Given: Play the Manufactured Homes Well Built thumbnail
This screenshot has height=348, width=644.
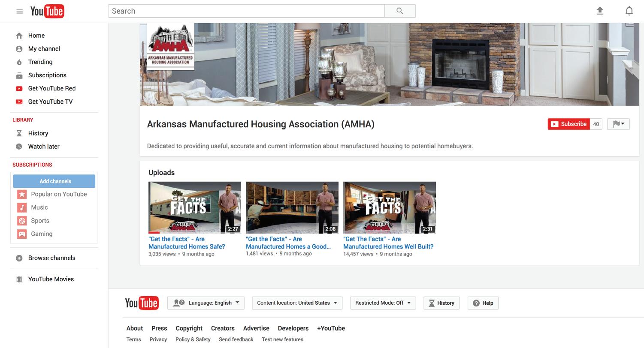Looking at the screenshot, I should coord(390,207).
